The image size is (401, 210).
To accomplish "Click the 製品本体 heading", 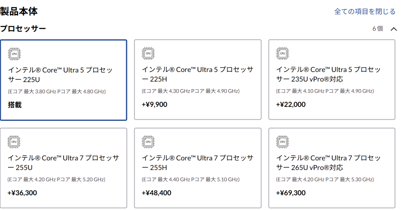I will [19, 11].
